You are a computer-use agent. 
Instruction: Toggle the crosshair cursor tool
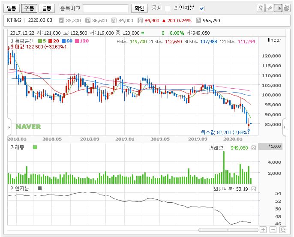tap(278, 8)
